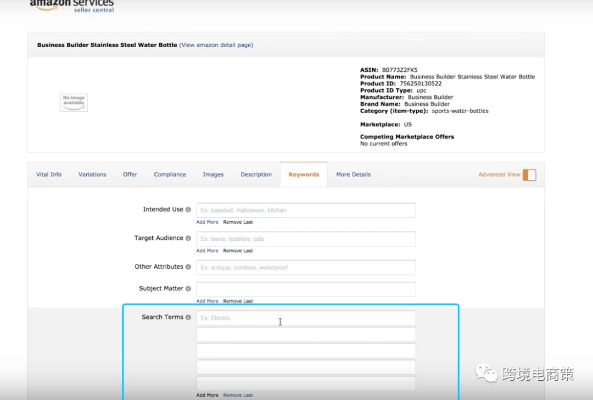Viewport: 593px width, 400px height.
Task: Go to the Images tab
Action: [x=213, y=174]
